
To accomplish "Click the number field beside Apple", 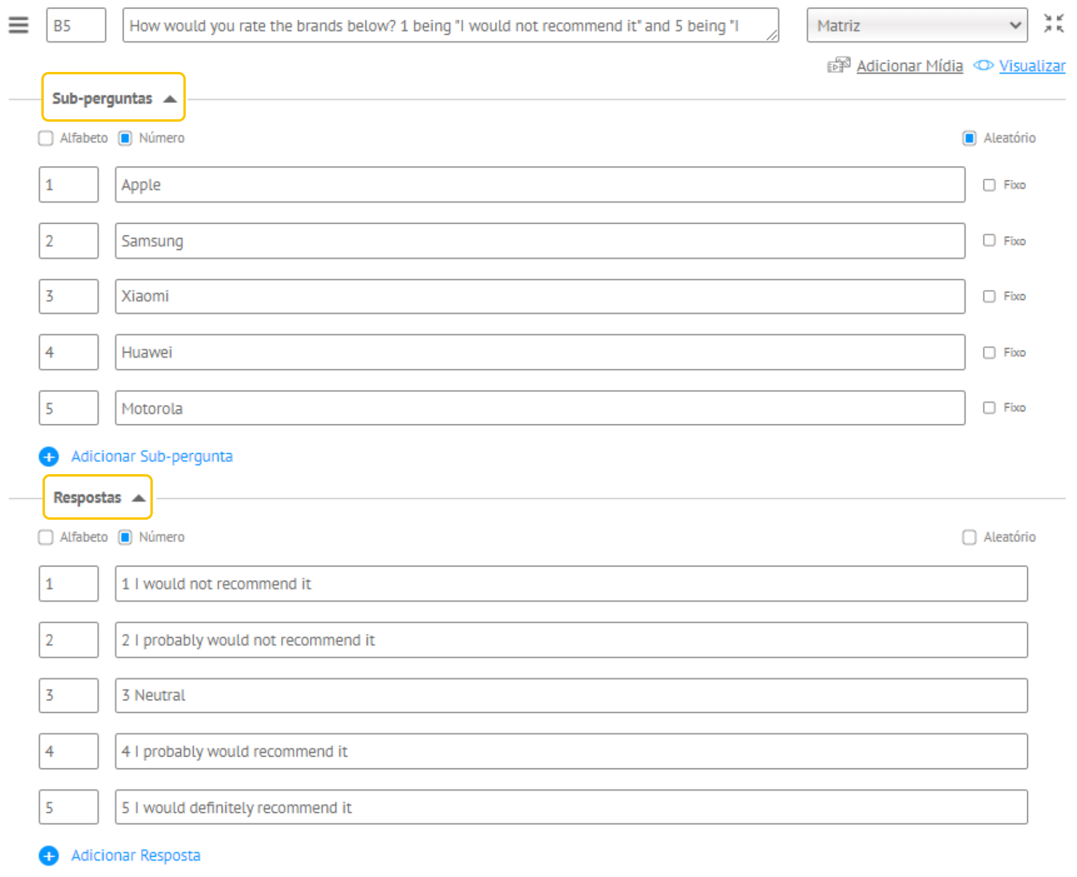I will 69,185.
